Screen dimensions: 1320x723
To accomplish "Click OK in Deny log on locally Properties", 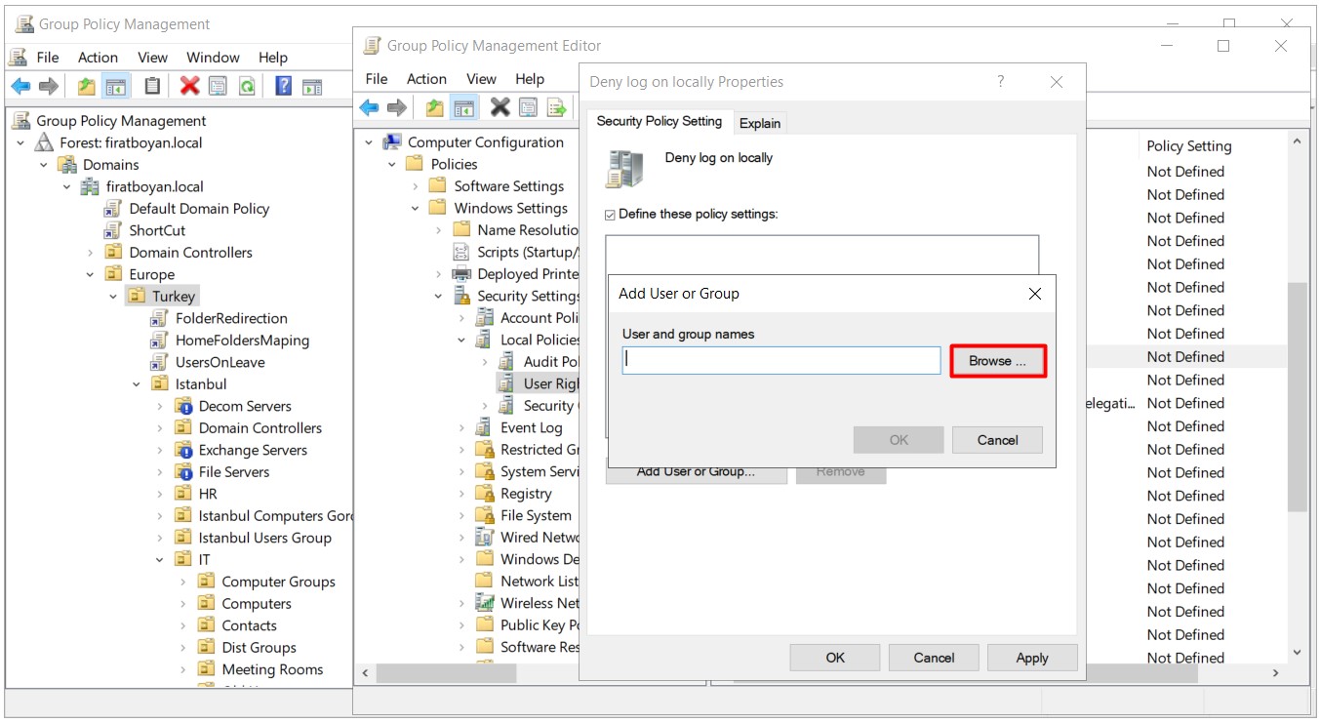I will point(835,658).
